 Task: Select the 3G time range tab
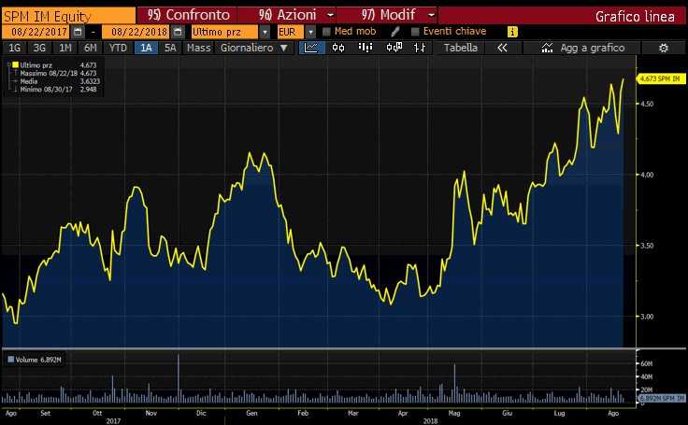click(x=39, y=48)
